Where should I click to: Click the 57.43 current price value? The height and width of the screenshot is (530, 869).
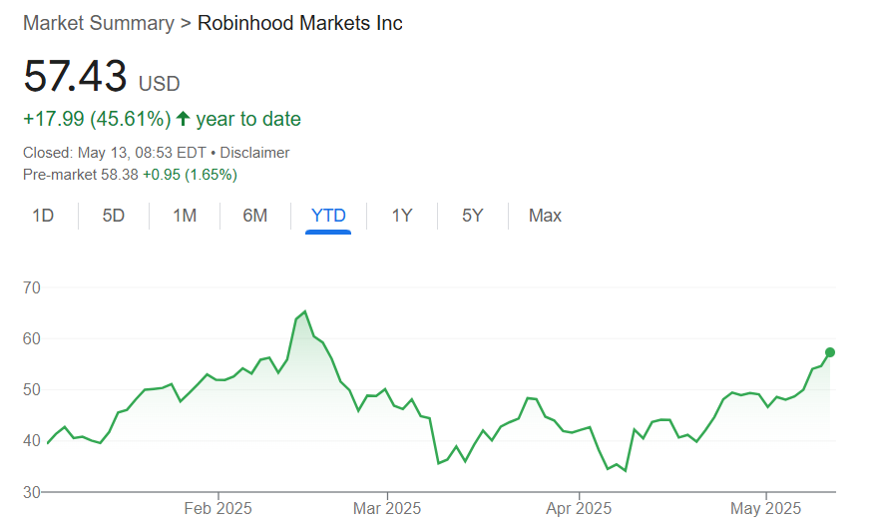click(76, 77)
